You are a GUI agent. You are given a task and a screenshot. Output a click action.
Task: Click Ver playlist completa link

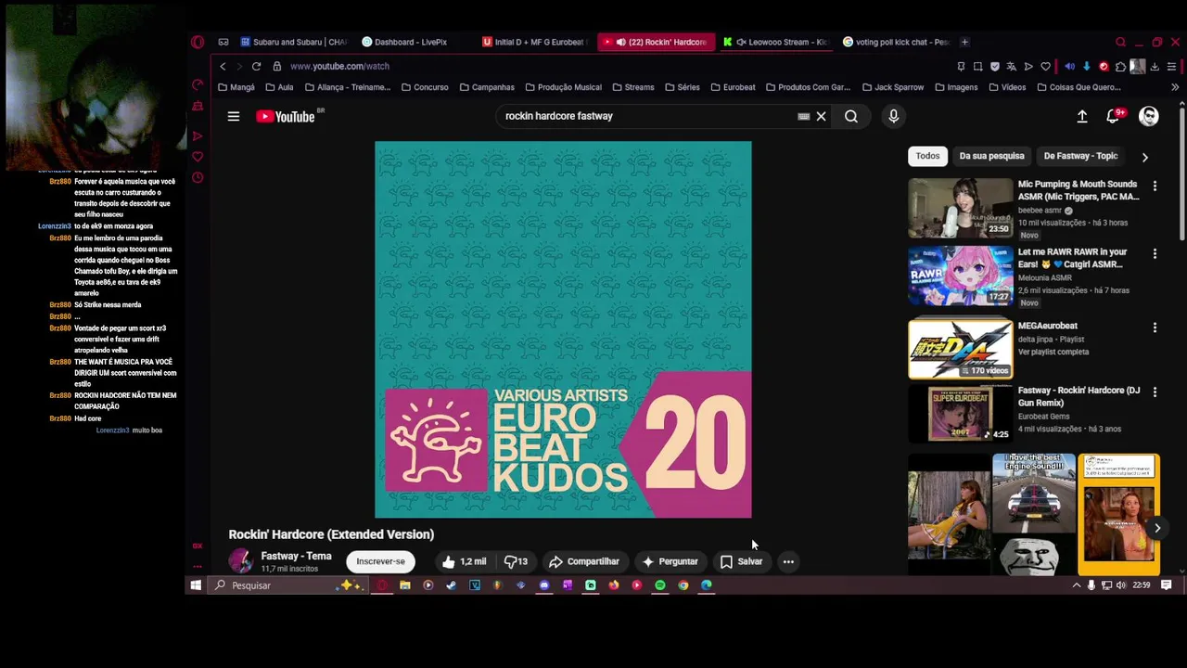[x=1053, y=352]
